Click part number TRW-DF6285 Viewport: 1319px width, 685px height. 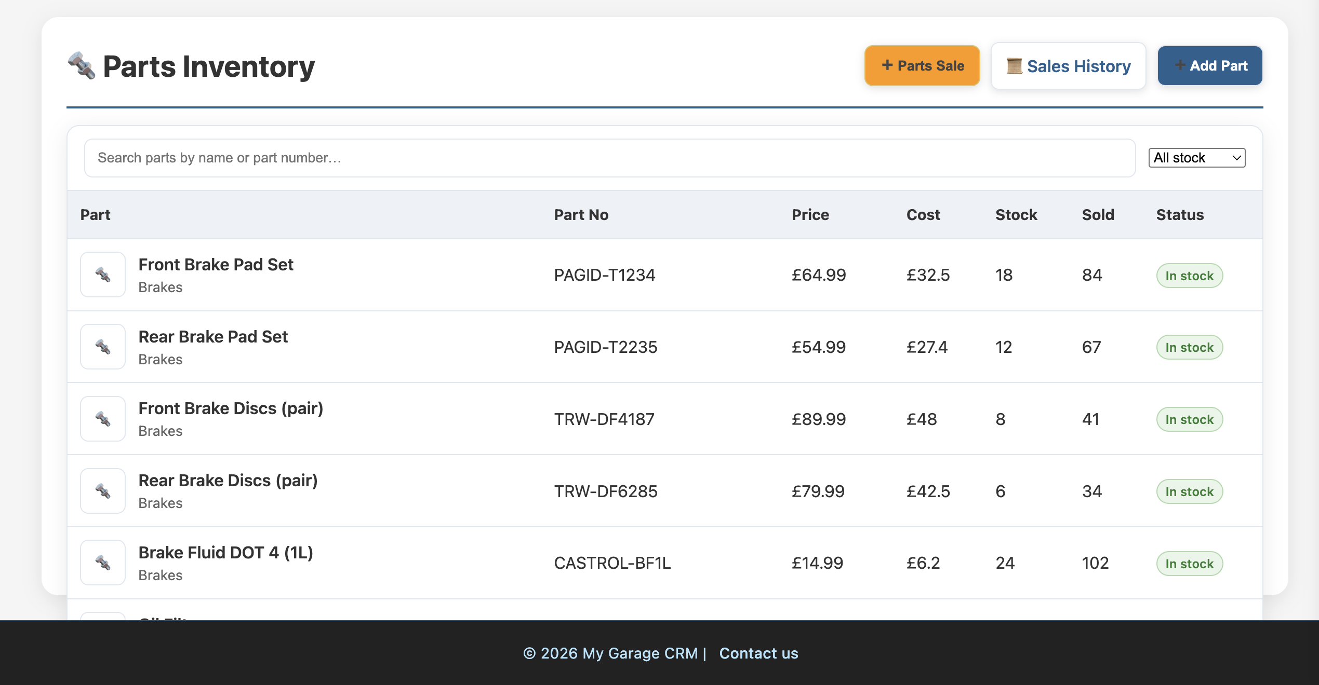(x=606, y=491)
